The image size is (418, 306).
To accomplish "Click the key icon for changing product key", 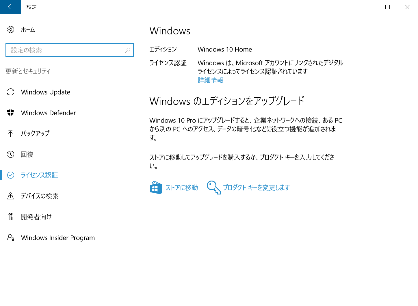I will (x=213, y=188).
